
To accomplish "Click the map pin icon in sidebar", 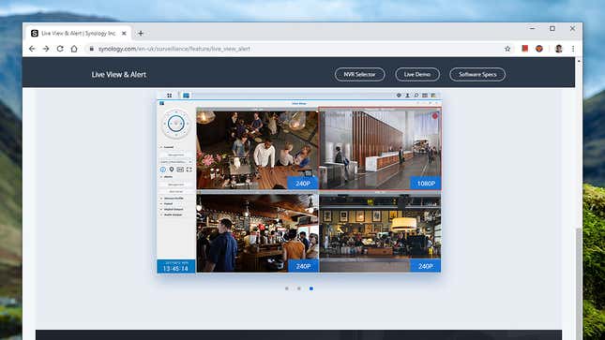I will (x=172, y=170).
